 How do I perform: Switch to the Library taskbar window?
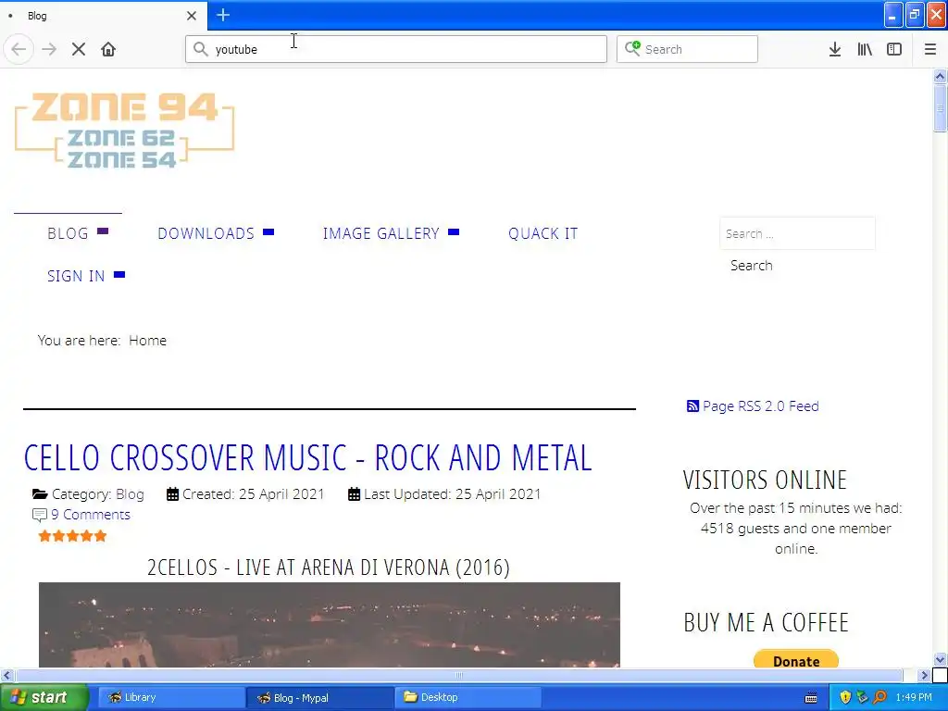point(171,697)
